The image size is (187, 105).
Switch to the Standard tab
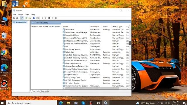coord(44,91)
